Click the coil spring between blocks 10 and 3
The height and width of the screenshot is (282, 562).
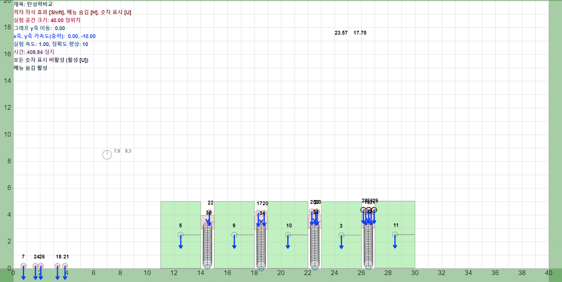pyautogui.click(x=315, y=246)
